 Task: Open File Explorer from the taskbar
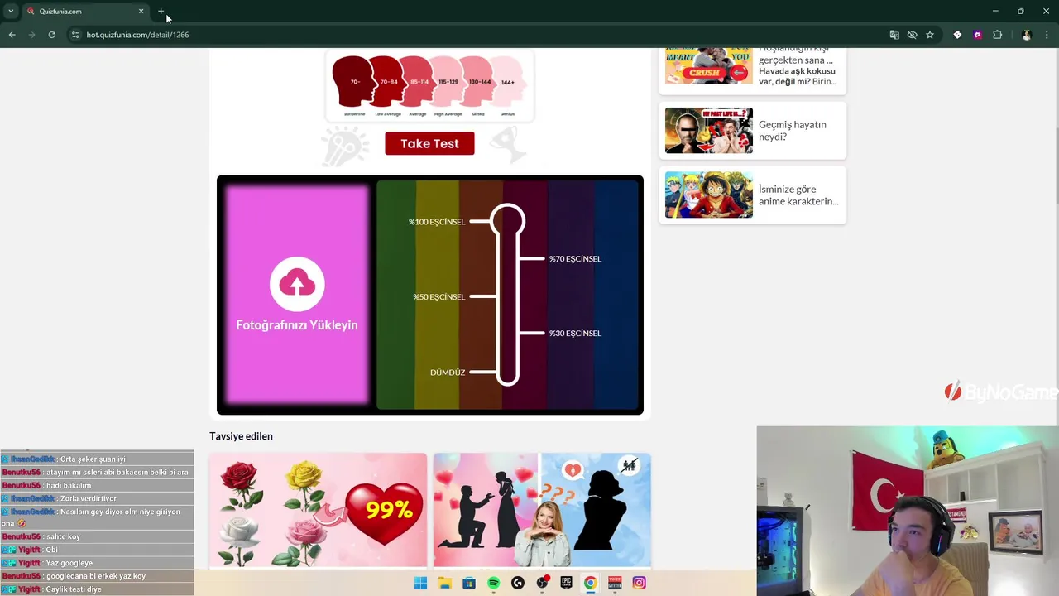(444, 583)
